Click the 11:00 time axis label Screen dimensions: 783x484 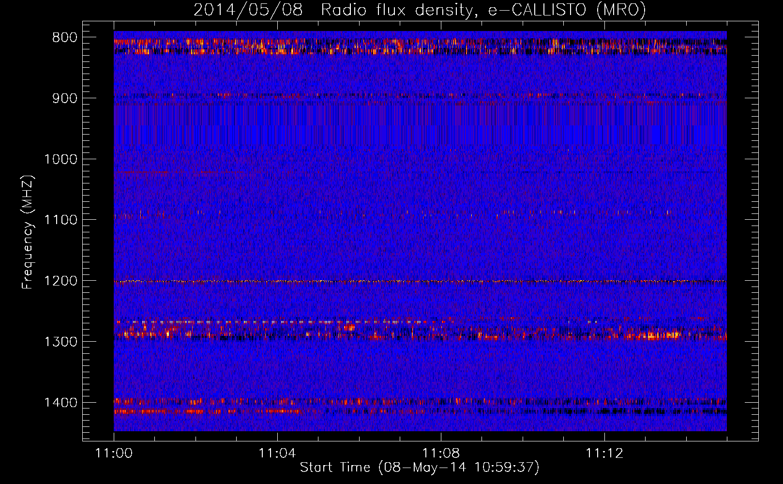[114, 454]
